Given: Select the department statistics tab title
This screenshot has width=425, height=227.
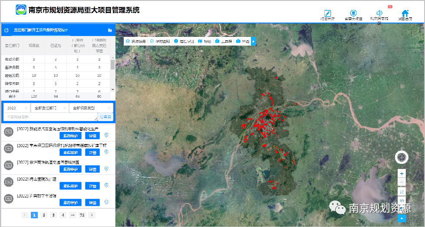Looking at the screenshot, I should tap(41, 30).
